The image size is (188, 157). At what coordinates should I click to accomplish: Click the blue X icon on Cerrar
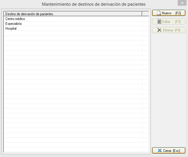[160, 150]
